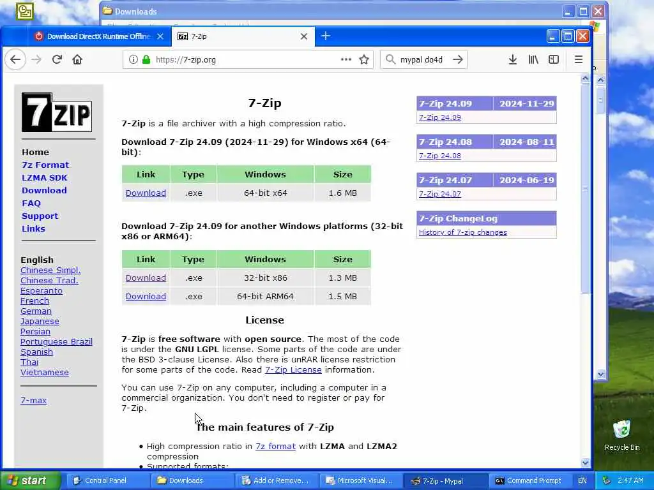Click the 7-Zip logo image

click(57, 112)
